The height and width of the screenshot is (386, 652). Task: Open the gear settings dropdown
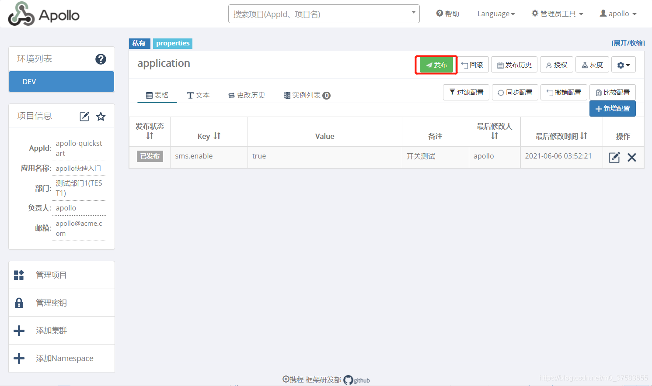tap(624, 65)
